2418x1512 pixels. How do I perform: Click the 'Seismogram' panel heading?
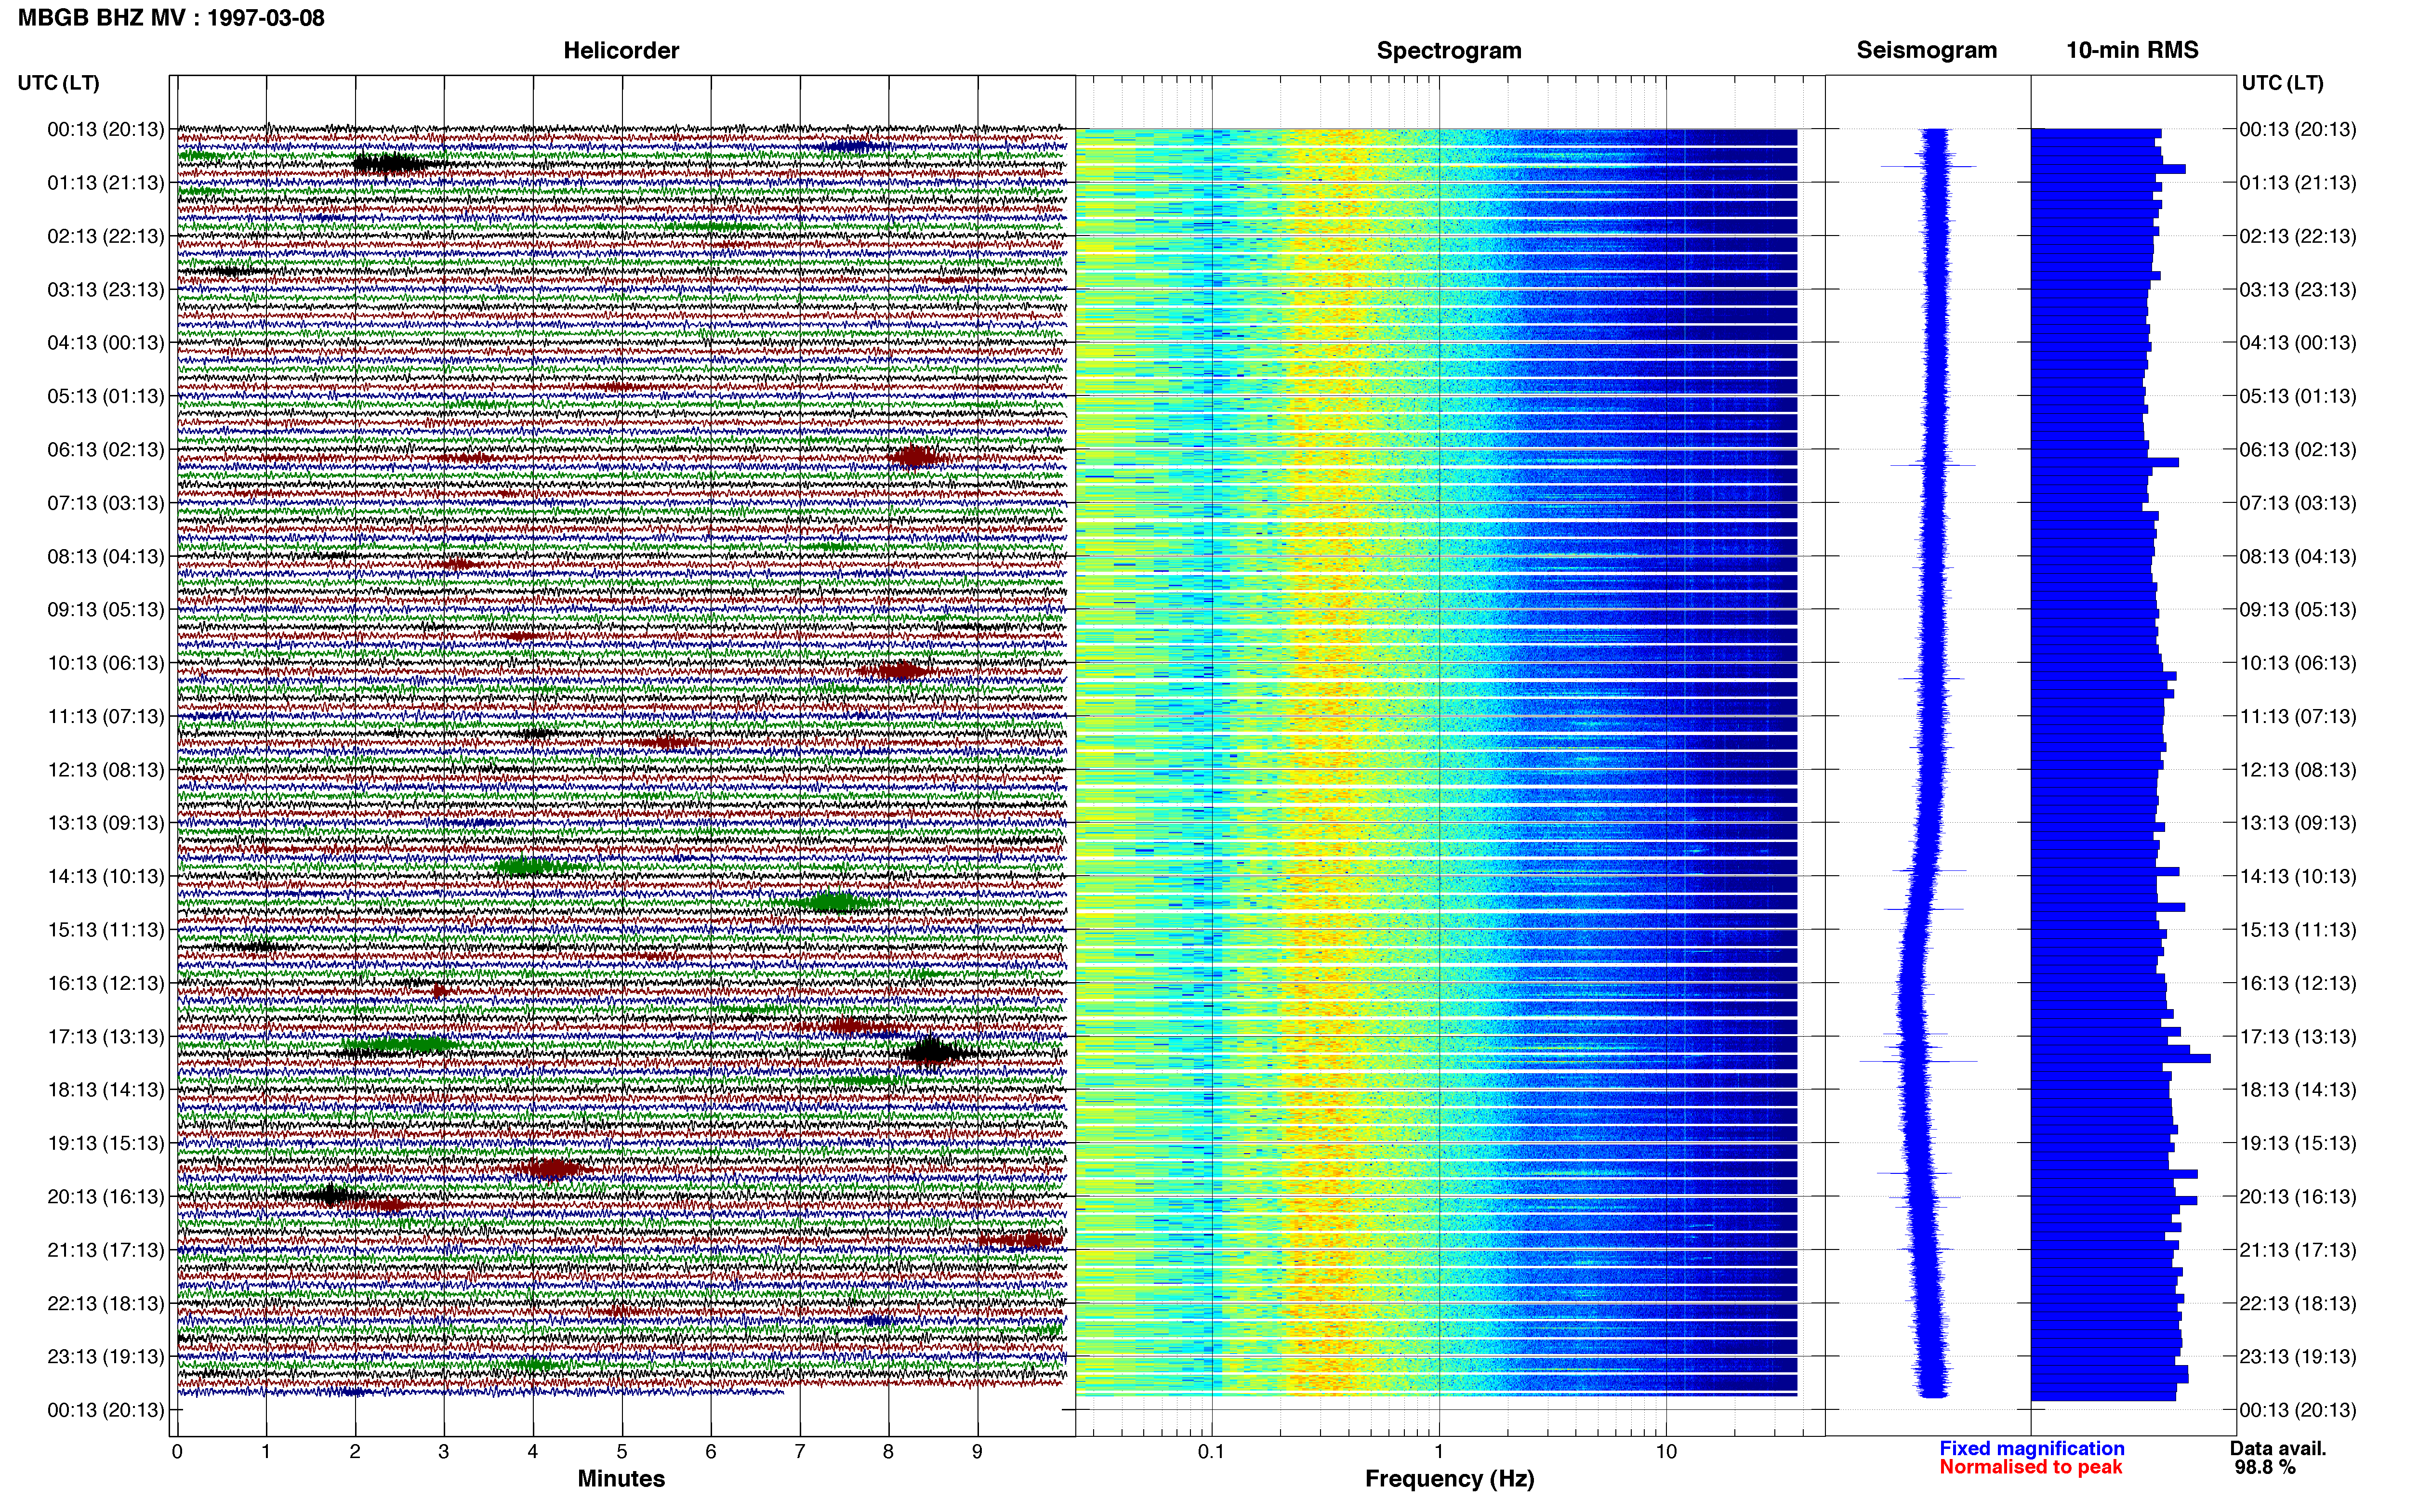tap(1926, 50)
